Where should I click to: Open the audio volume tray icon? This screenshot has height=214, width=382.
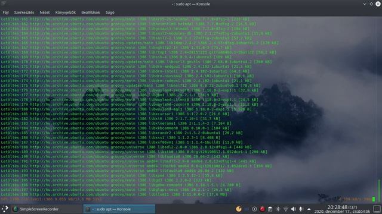pyautogui.click(x=293, y=209)
